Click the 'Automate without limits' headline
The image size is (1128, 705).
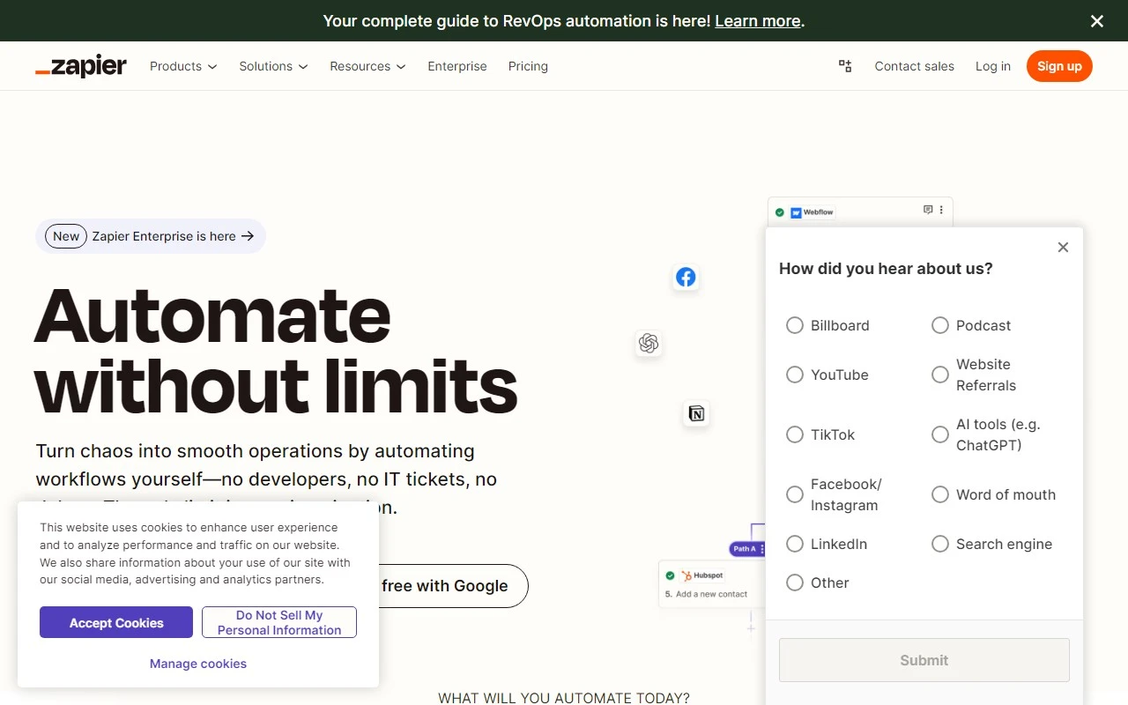[276, 350]
